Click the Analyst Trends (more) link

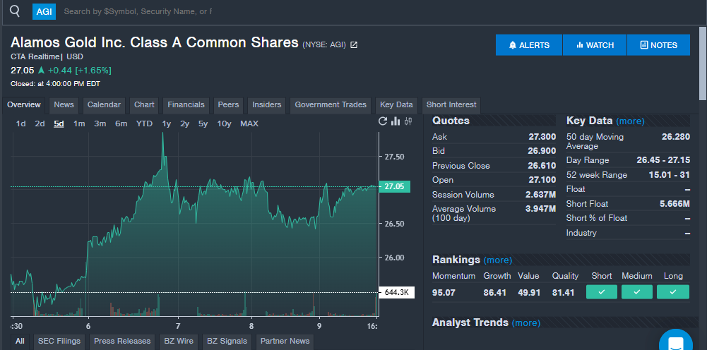[x=526, y=323]
